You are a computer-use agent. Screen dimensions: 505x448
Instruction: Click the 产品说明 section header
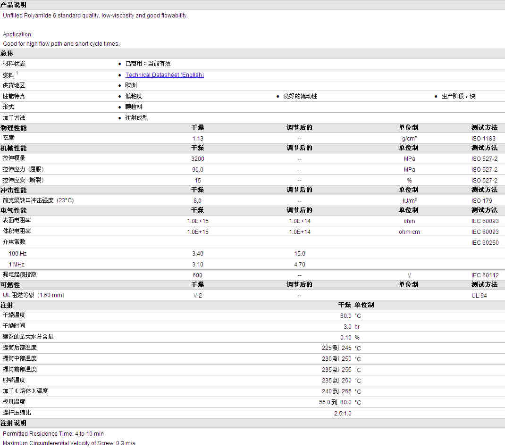(x=14, y=5)
